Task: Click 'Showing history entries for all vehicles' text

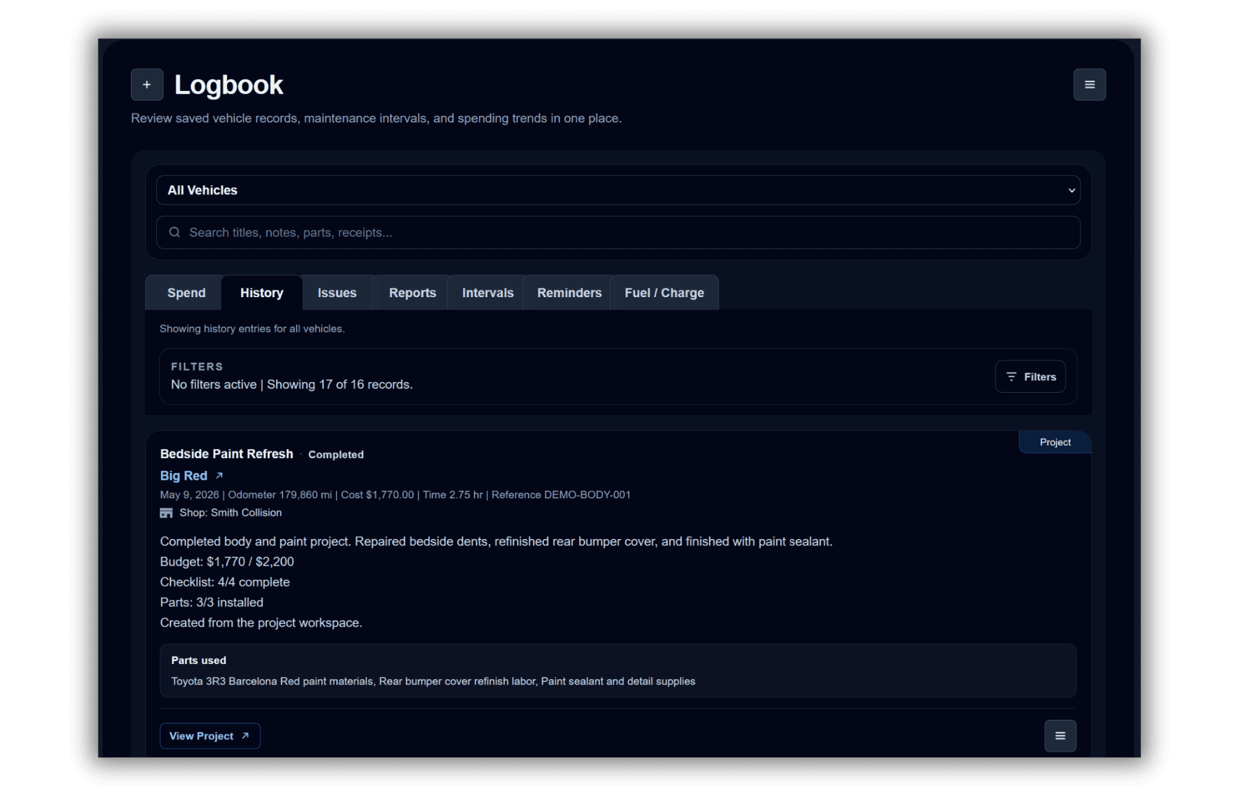Action: (252, 328)
